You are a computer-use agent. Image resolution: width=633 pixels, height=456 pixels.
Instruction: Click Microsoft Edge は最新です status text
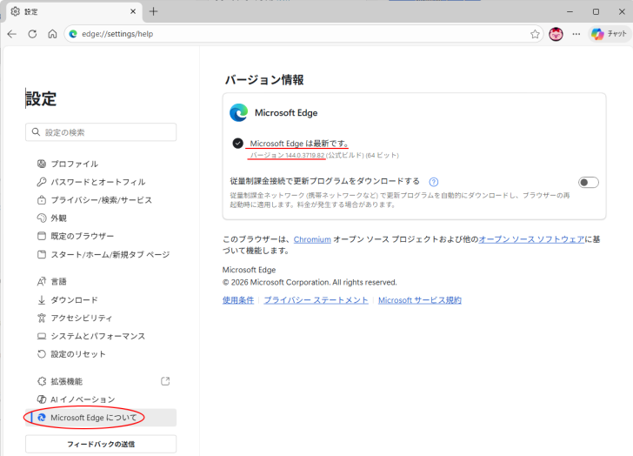299,144
